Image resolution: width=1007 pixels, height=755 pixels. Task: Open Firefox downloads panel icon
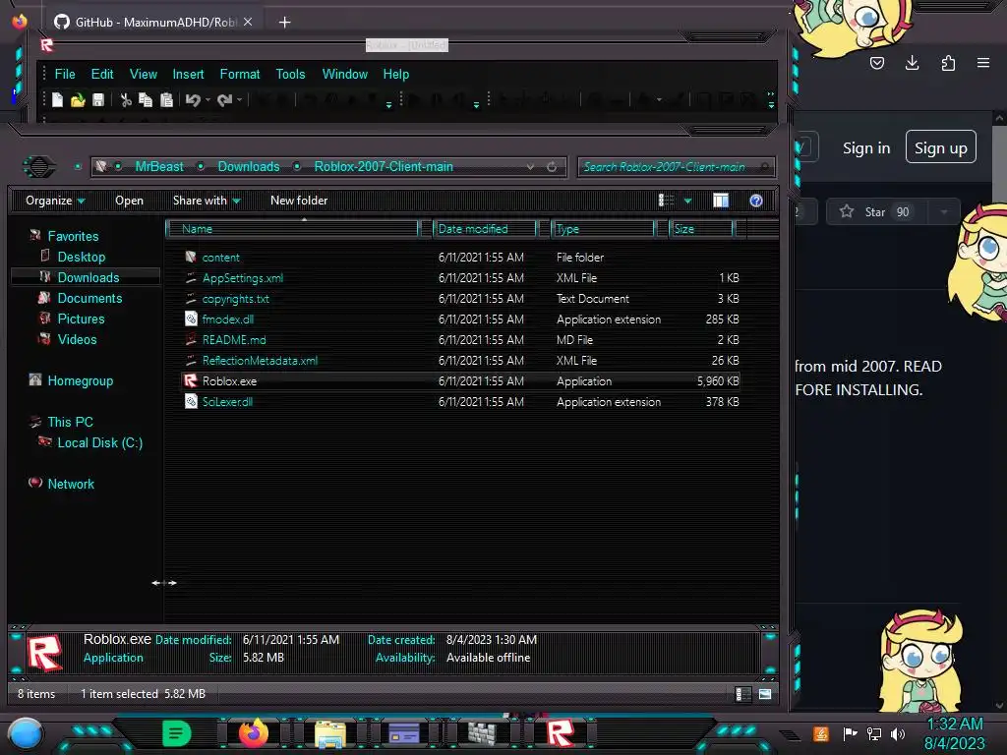click(912, 63)
